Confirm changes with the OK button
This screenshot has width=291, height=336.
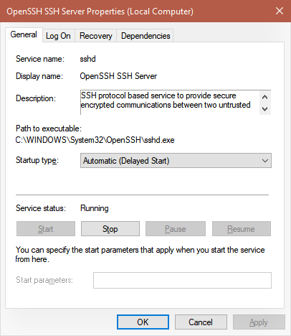[143, 322]
